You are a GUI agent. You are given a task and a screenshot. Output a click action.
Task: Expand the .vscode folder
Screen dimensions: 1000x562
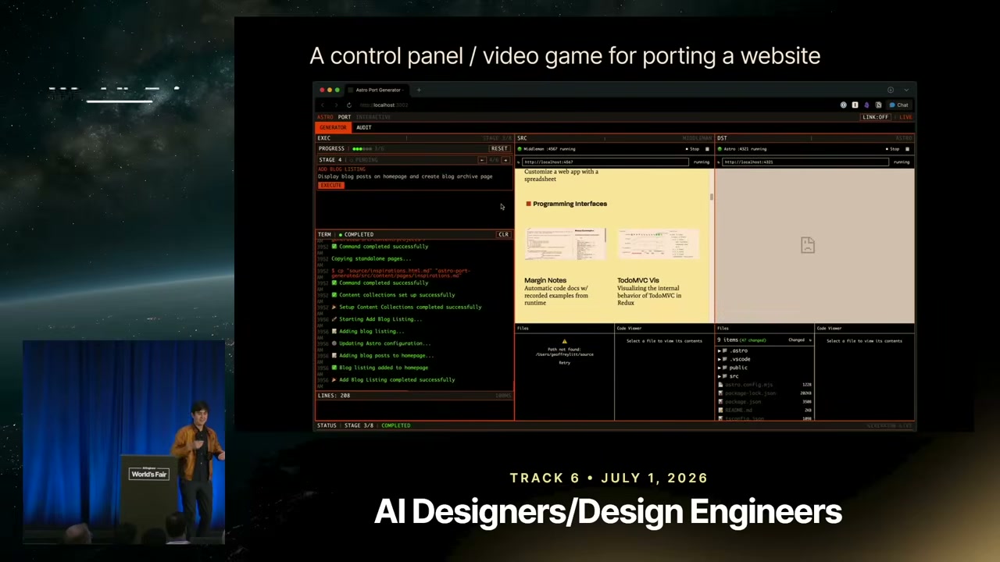(x=735, y=359)
